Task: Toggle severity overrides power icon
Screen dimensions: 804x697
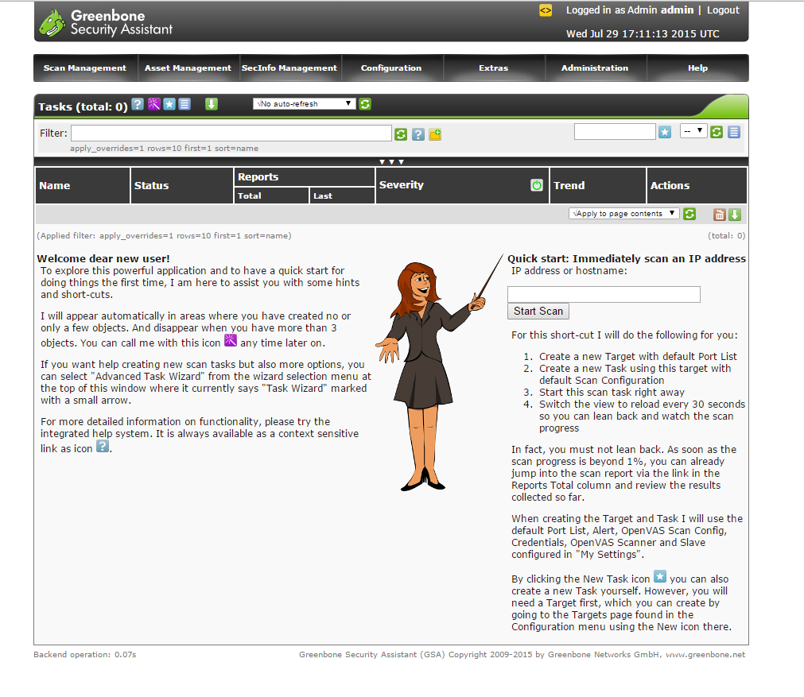Action: 536,185
